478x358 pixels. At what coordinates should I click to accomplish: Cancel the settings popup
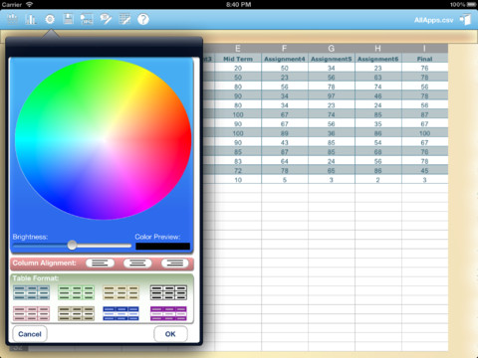click(30, 334)
